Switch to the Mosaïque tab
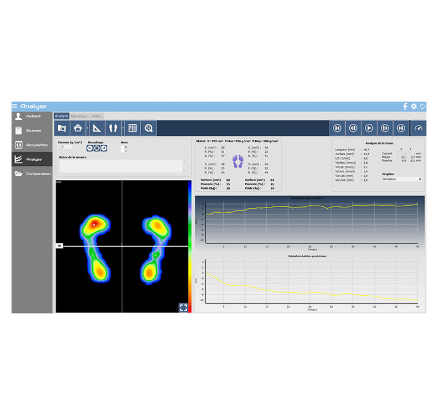The image size is (438, 415). pyautogui.click(x=79, y=116)
